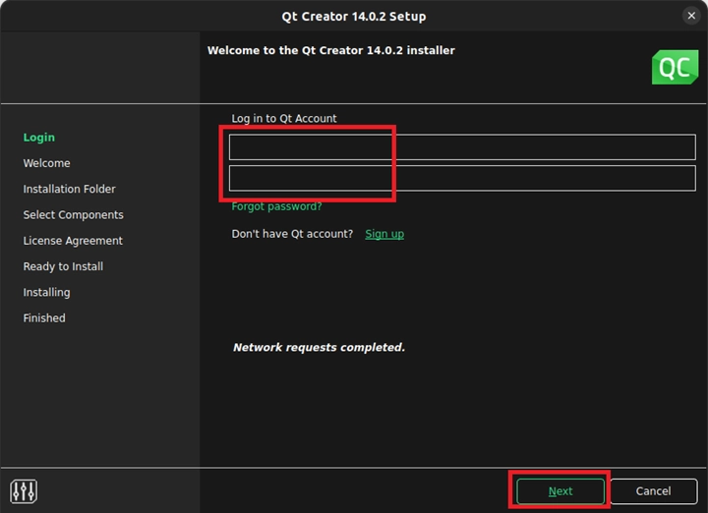Go to Installation Folder step
708x513 pixels.
point(70,189)
